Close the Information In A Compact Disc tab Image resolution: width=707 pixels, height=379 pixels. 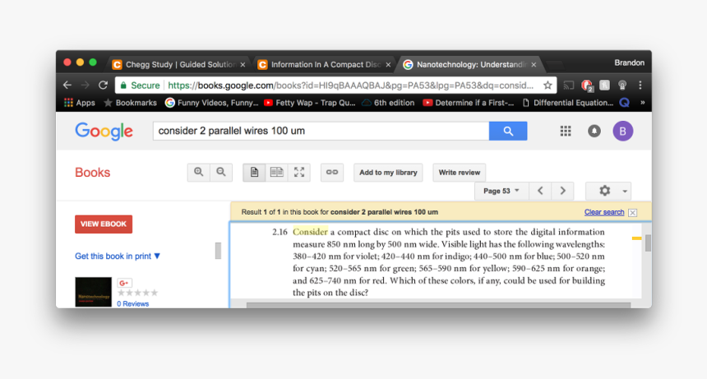pyautogui.click(x=388, y=65)
